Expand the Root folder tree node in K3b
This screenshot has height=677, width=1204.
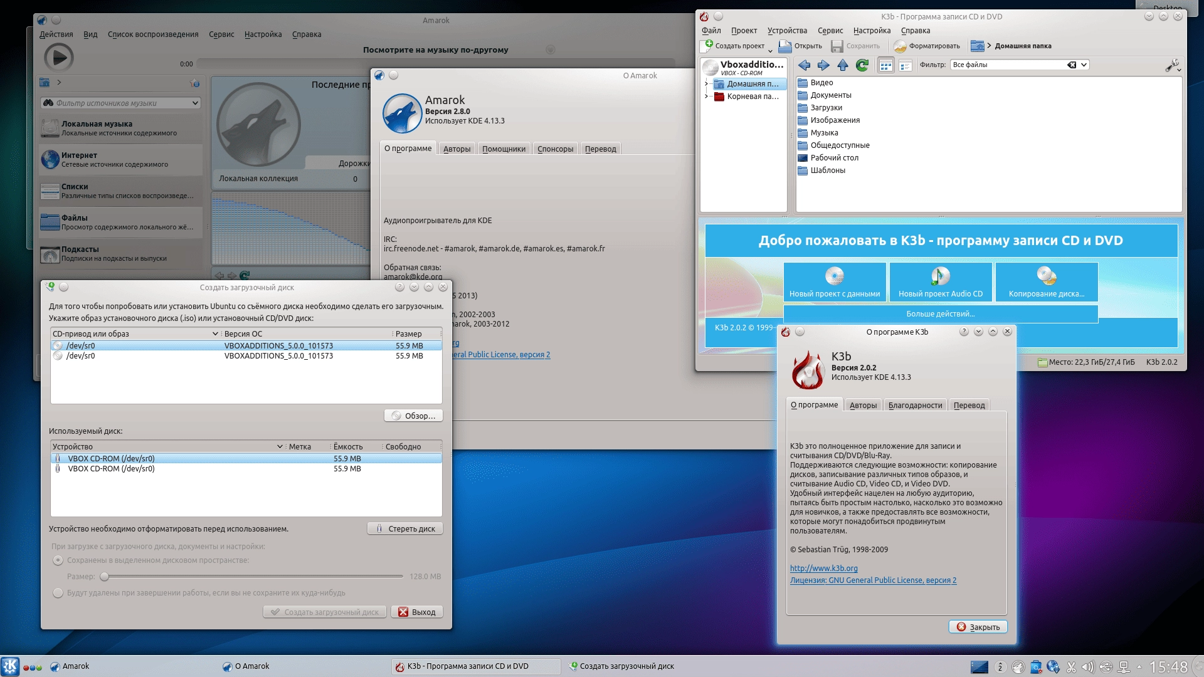[706, 97]
